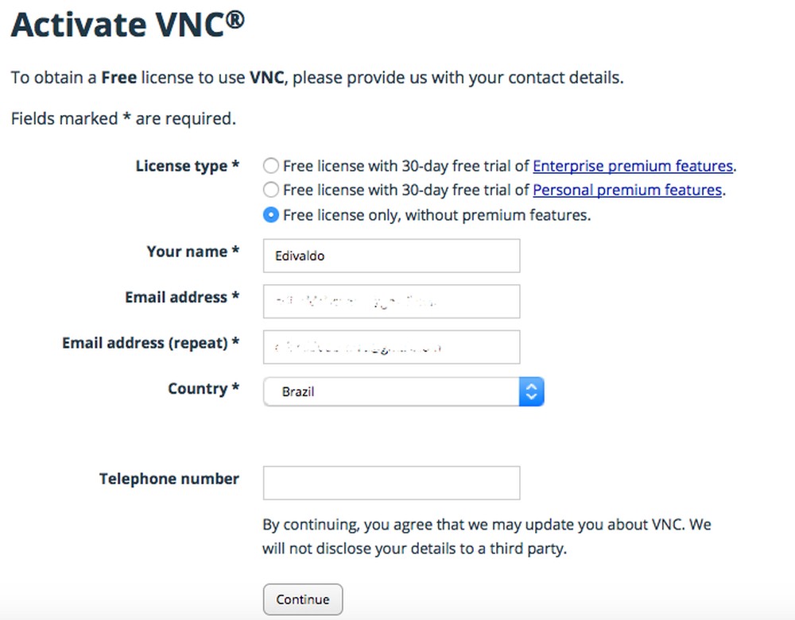Click the License type required label

pos(187,165)
